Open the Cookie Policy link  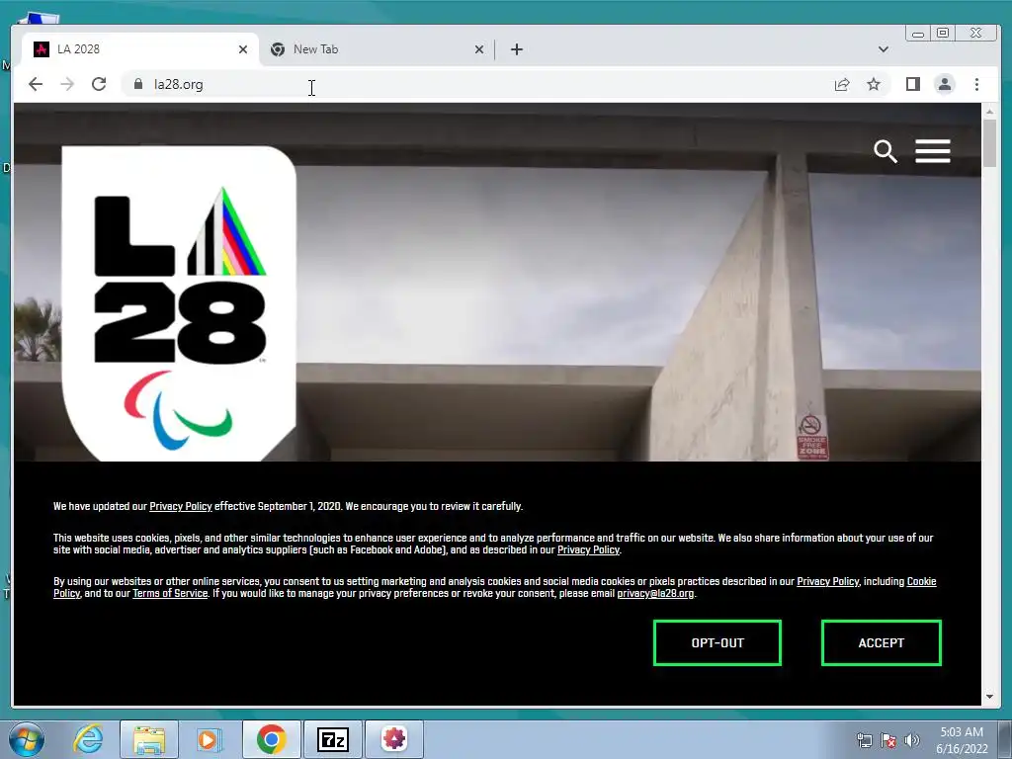coord(922,581)
